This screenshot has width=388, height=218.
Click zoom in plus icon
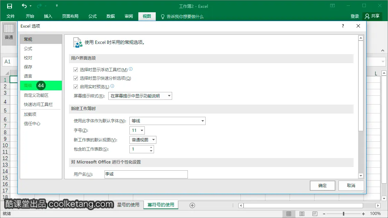tap(363, 214)
